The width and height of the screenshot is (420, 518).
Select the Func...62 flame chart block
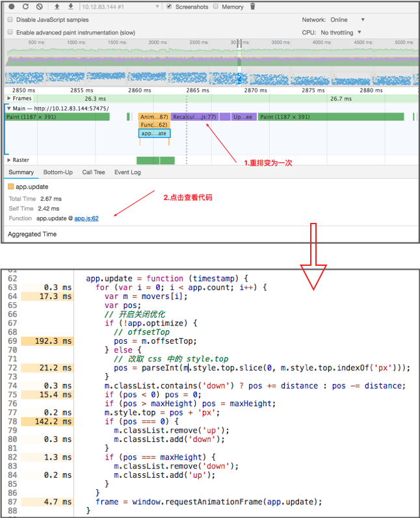coord(154,125)
